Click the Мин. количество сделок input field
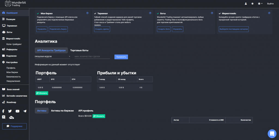The width and height of the screenshot is (279, 140). click(92, 57)
